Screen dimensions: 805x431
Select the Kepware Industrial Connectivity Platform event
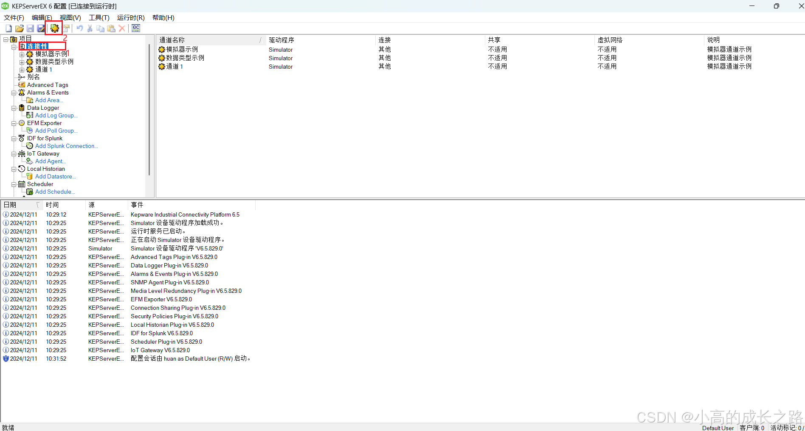pos(129,214)
